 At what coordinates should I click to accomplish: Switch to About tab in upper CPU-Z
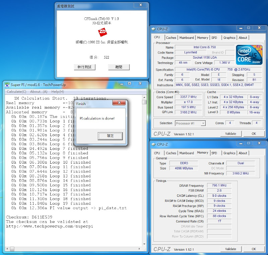click(x=243, y=38)
